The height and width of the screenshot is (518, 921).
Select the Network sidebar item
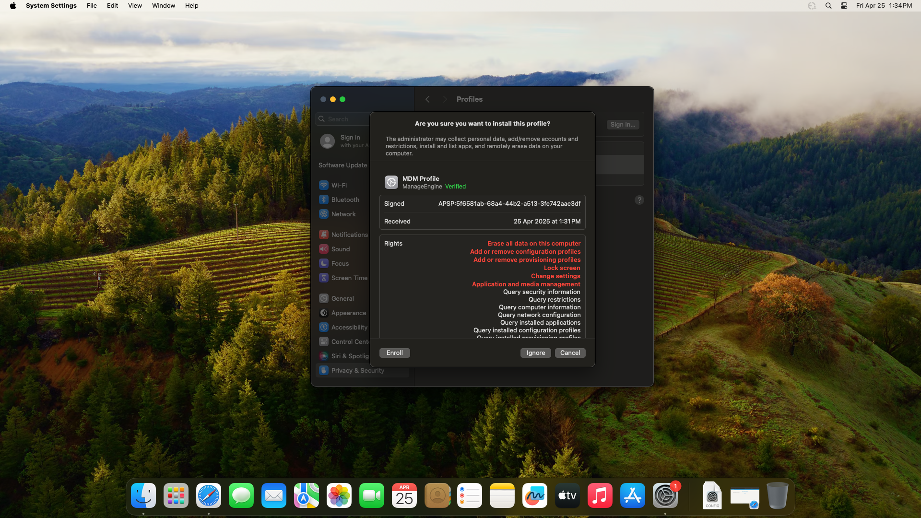pyautogui.click(x=343, y=214)
